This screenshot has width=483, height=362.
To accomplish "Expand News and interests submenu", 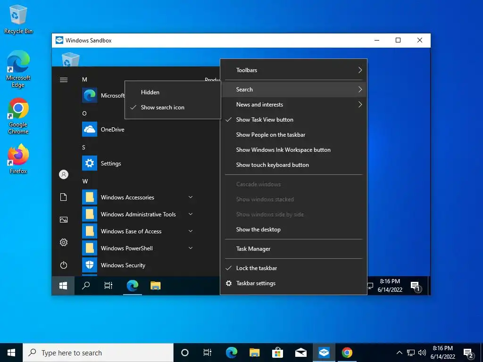I will 293,104.
